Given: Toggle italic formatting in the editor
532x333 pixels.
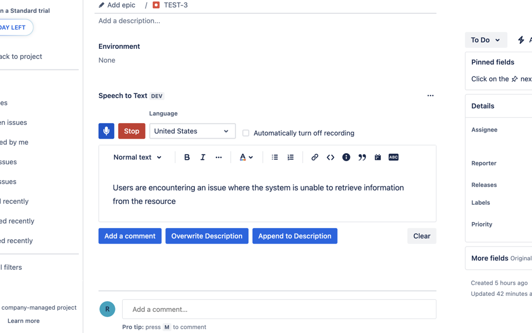Looking at the screenshot, I should [x=203, y=158].
